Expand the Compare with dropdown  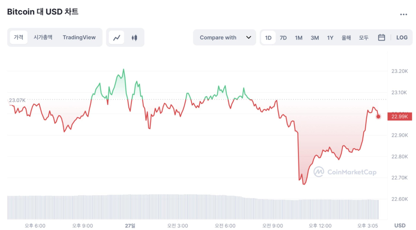click(x=224, y=37)
